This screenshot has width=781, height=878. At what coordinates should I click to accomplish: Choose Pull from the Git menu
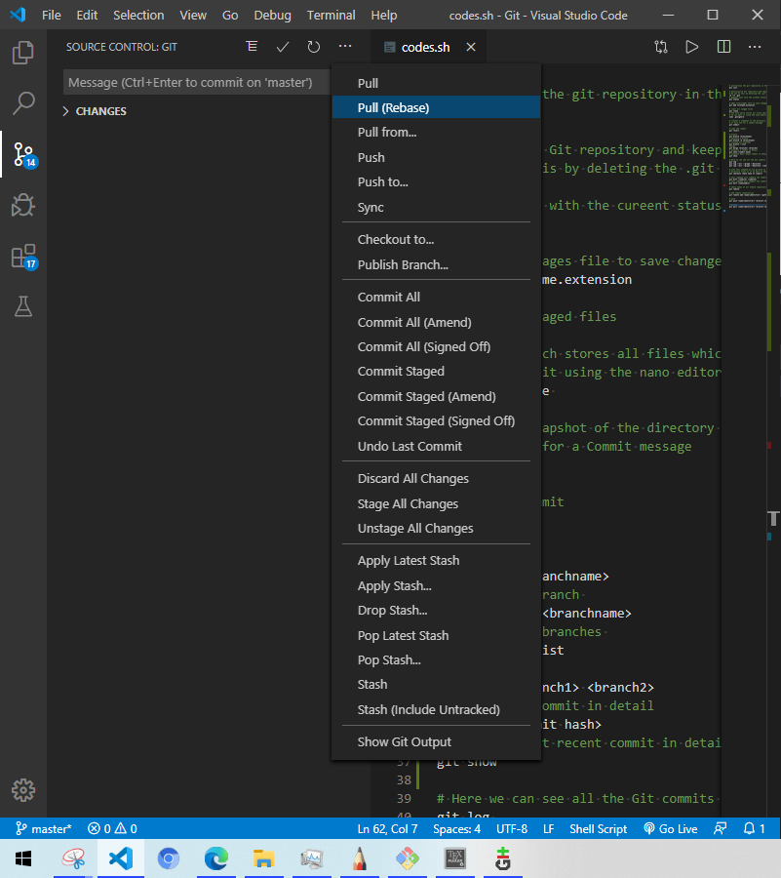pos(437,83)
